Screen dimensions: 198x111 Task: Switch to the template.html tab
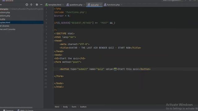pos(55,5)
